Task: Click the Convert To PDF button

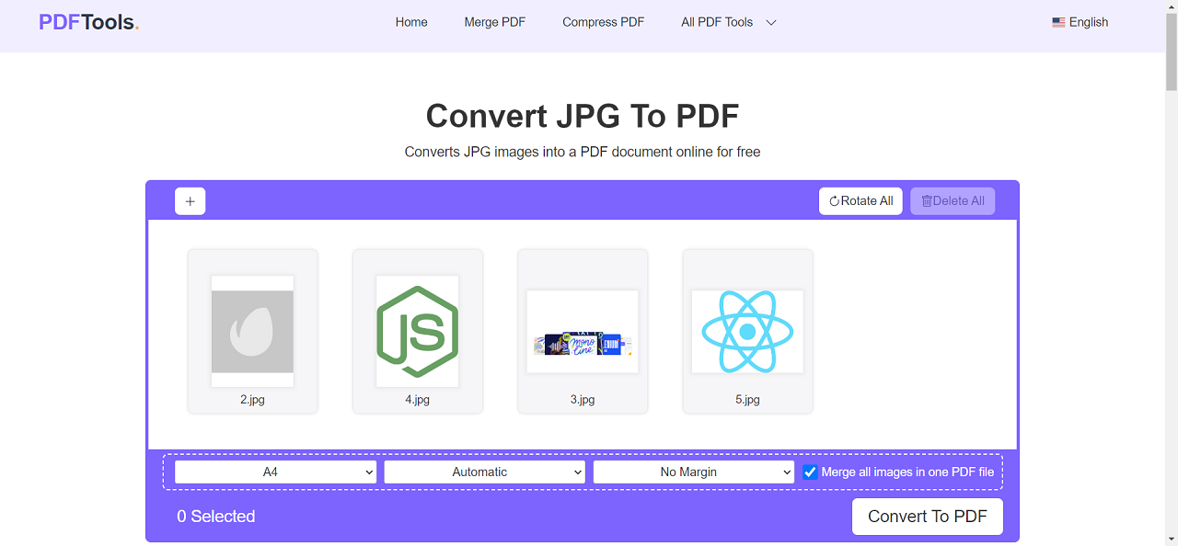Action: tap(927, 516)
